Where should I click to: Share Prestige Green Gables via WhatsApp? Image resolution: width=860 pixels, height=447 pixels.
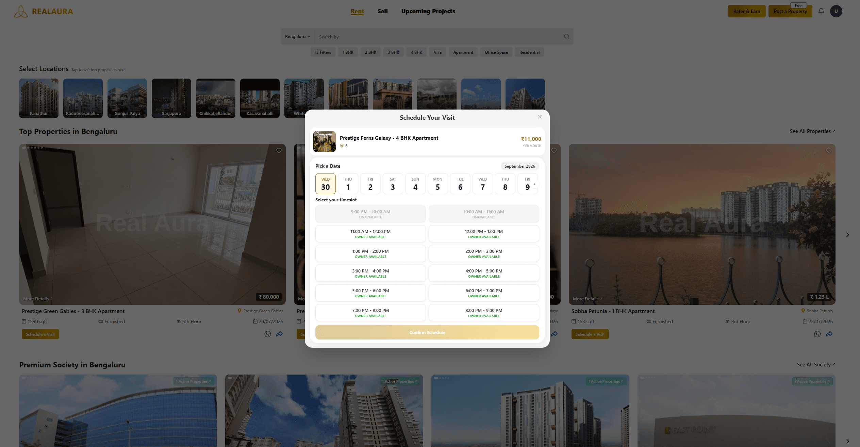pyautogui.click(x=268, y=334)
